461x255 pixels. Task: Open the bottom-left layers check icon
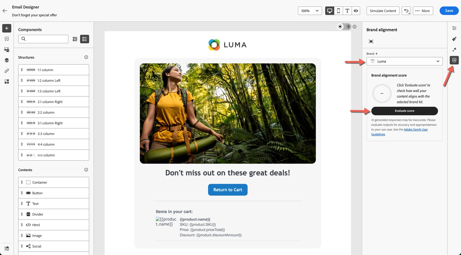pyautogui.click(x=7, y=248)
